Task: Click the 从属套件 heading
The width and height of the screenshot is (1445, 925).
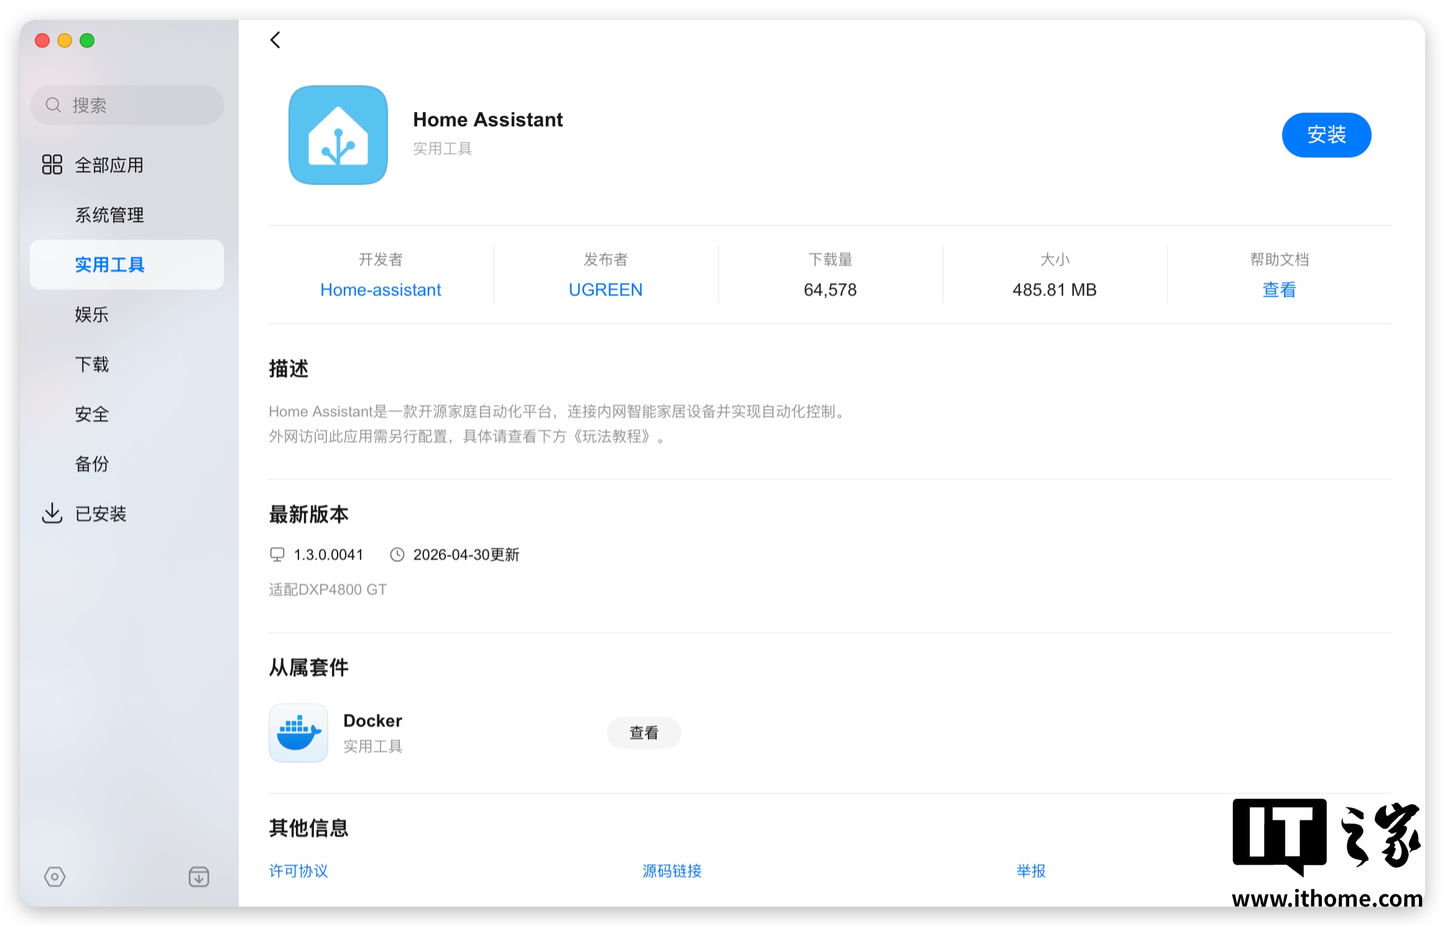Action: (x=308, y=667)
